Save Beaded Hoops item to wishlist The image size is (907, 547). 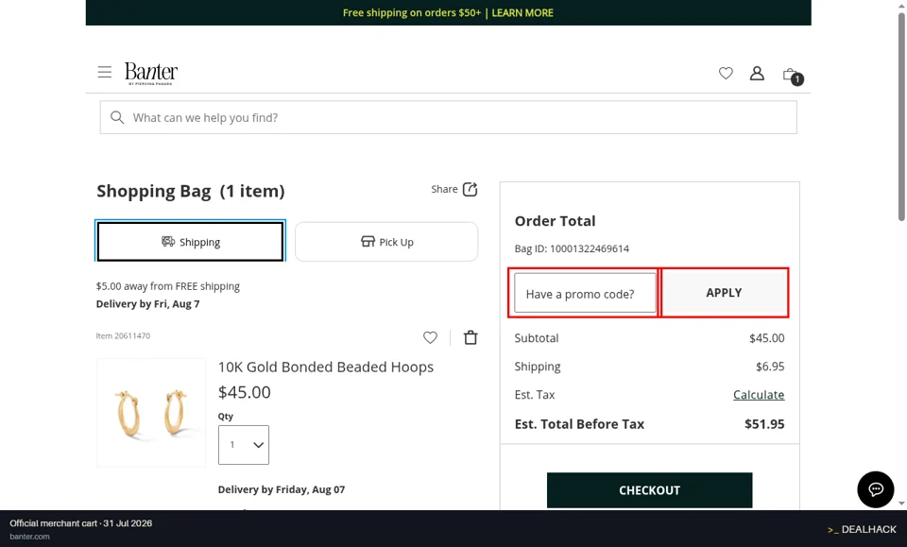pyautogui.click(x=430, y=337)
